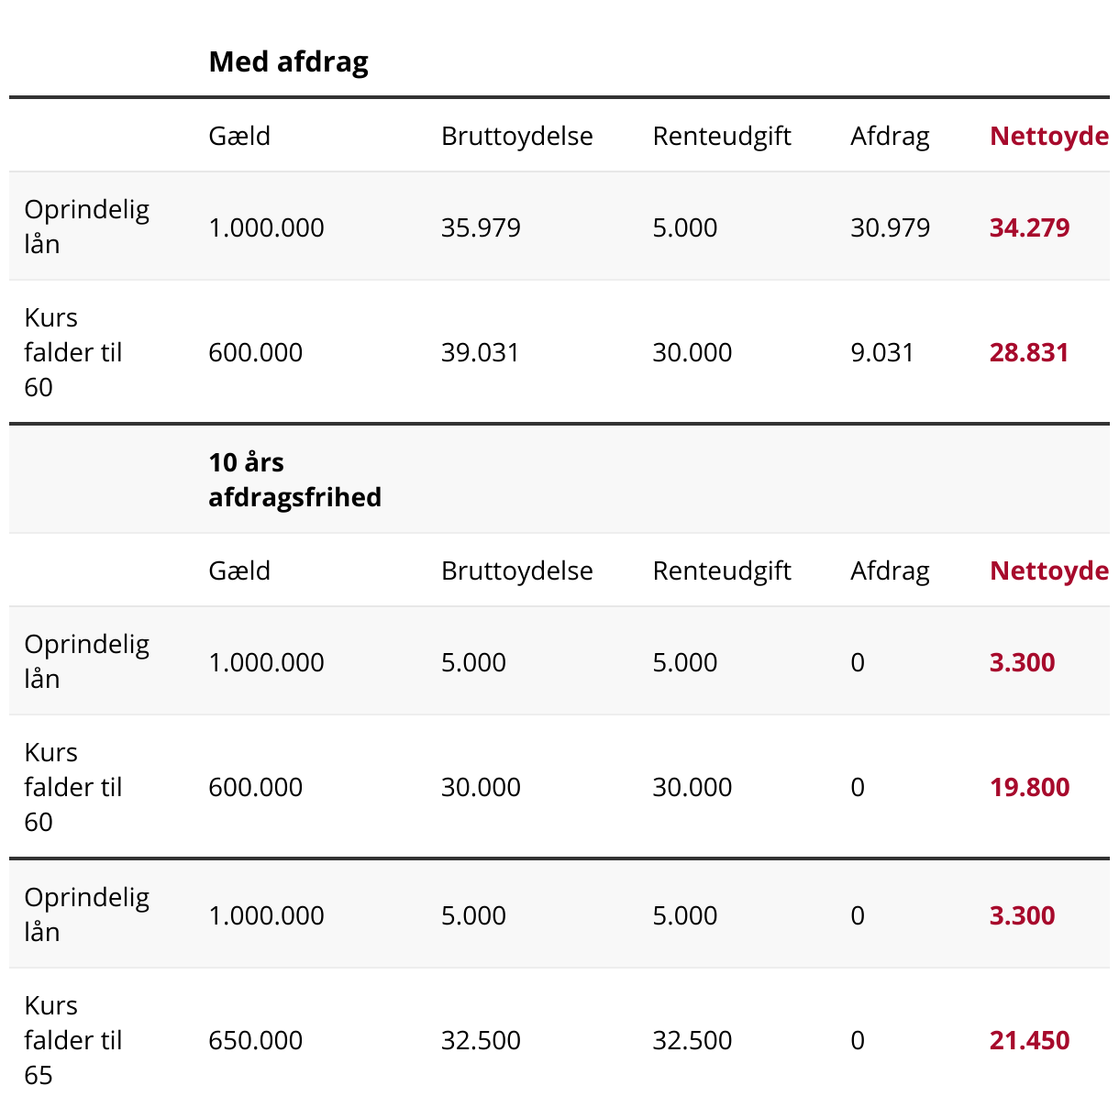
Task: Select 32.500 in the Bruttoydelse column
Action: 481,1040
